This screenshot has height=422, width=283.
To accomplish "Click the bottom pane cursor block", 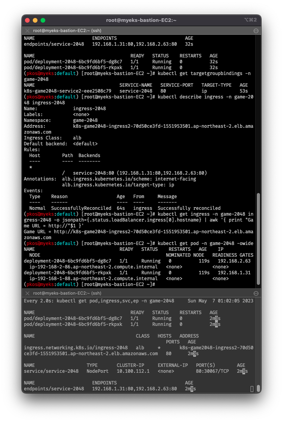I will coord(252,389).
